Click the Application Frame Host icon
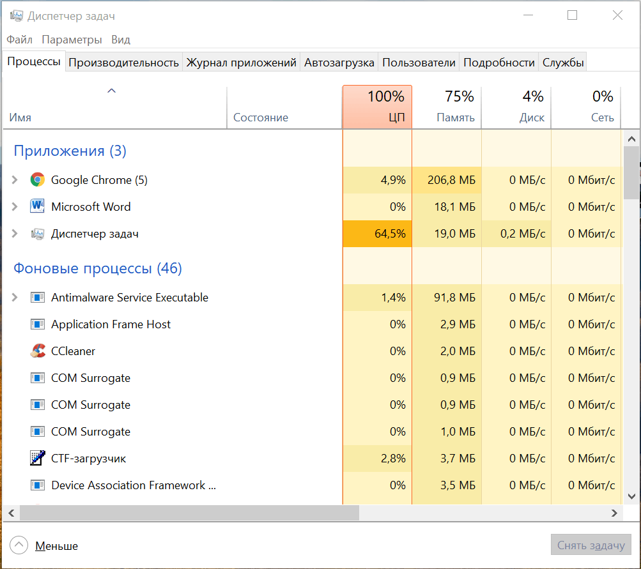Image resolution: width=641 pixels, height=569 pixels. [x=38, y=324]
